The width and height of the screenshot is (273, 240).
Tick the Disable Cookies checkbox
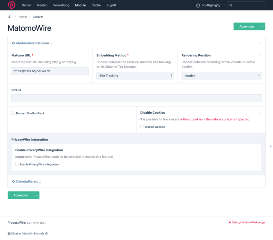(142, 127)
